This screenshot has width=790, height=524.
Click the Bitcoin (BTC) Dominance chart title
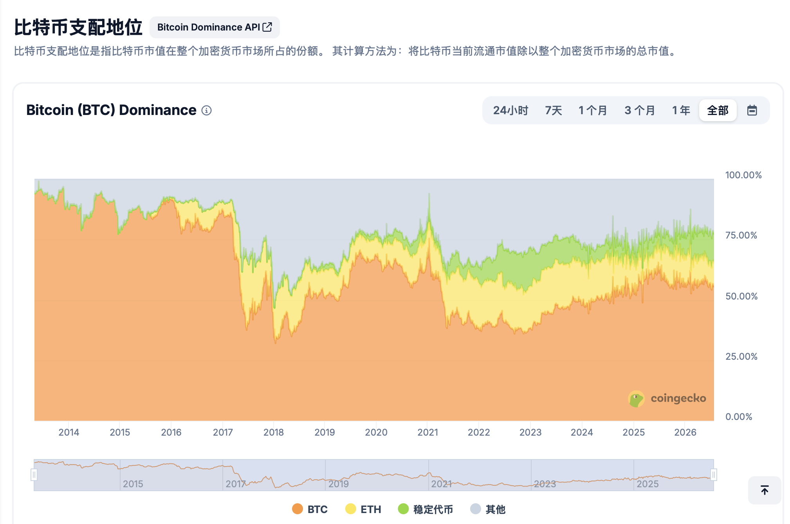[111, 110]
